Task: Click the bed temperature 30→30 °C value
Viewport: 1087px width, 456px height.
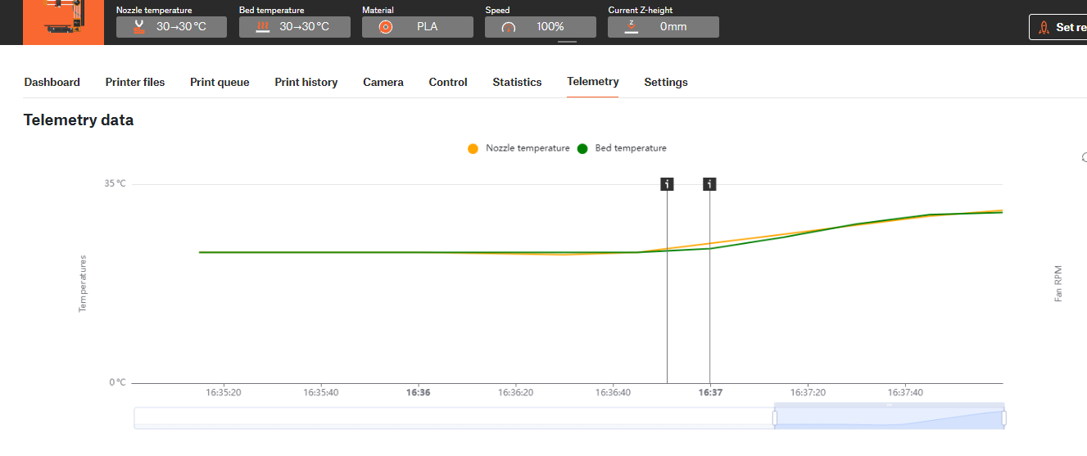Action: [304, 26]
